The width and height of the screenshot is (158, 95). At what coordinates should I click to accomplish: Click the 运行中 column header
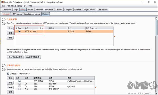click(19, 28)
